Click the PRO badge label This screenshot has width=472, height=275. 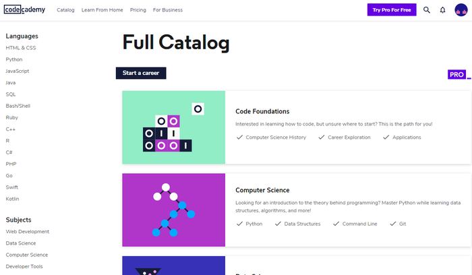click(456, 74)
